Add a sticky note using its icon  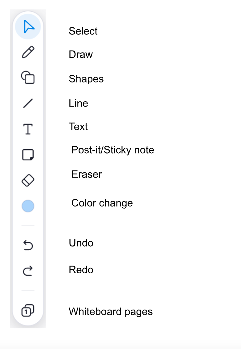pos(28,155)
